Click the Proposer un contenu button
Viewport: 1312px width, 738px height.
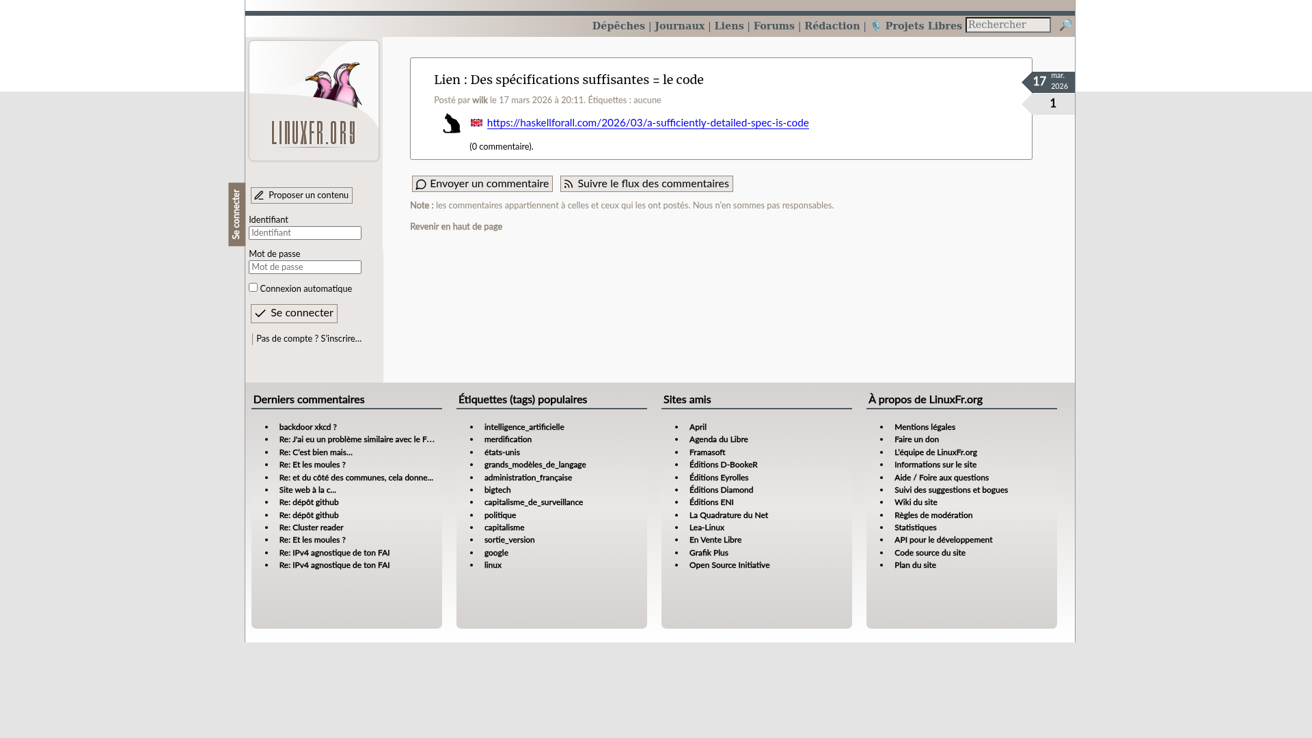(301, 195)
